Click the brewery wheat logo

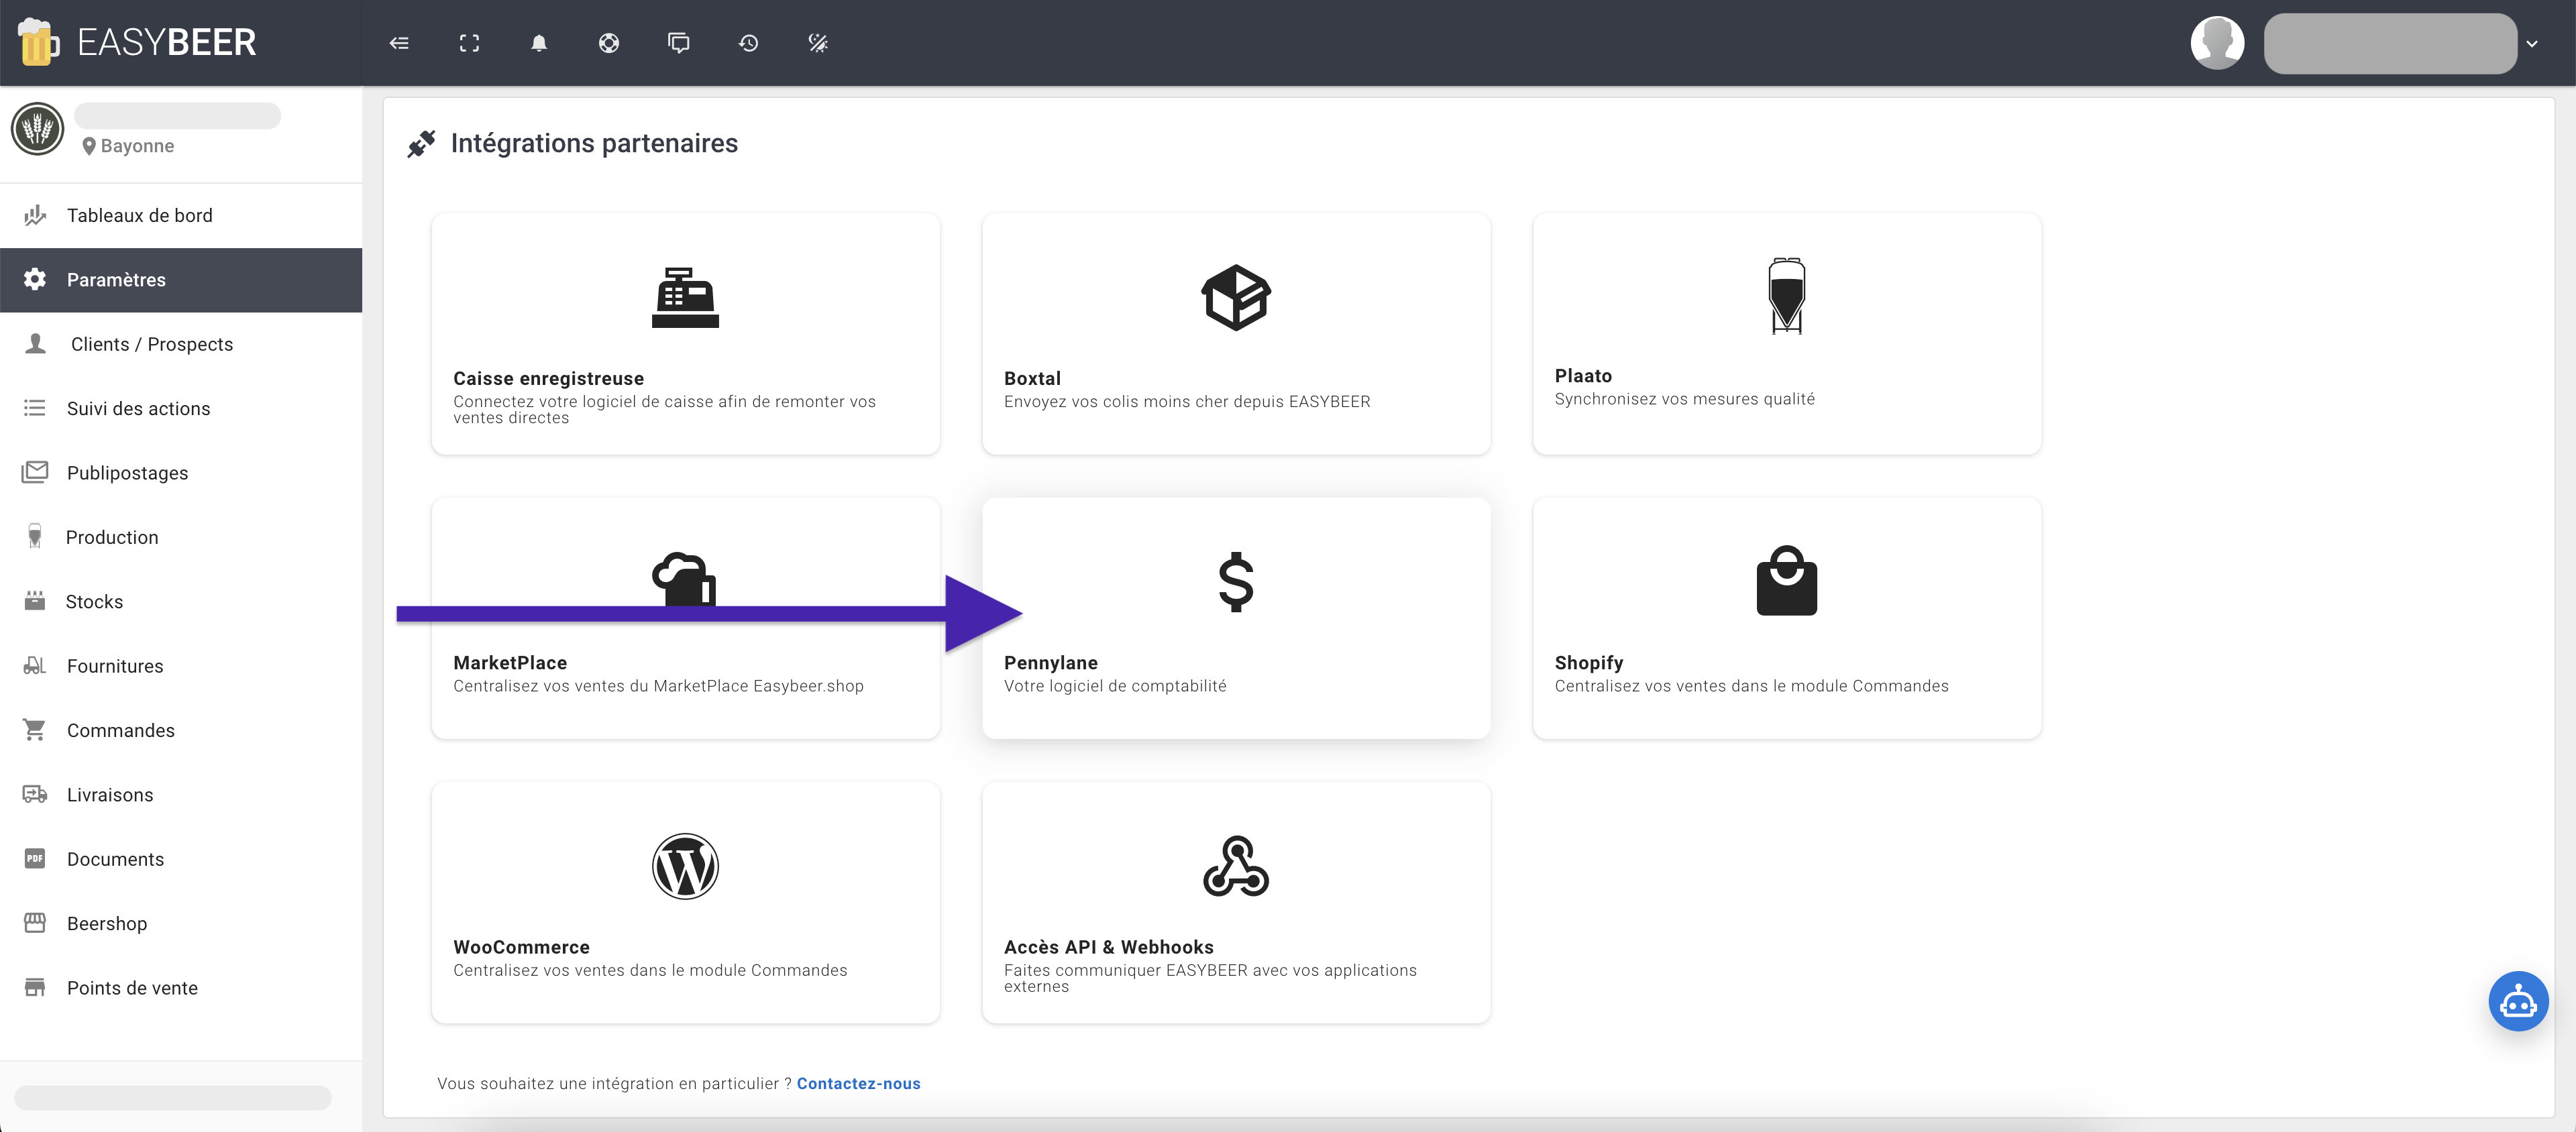(38, 129)
